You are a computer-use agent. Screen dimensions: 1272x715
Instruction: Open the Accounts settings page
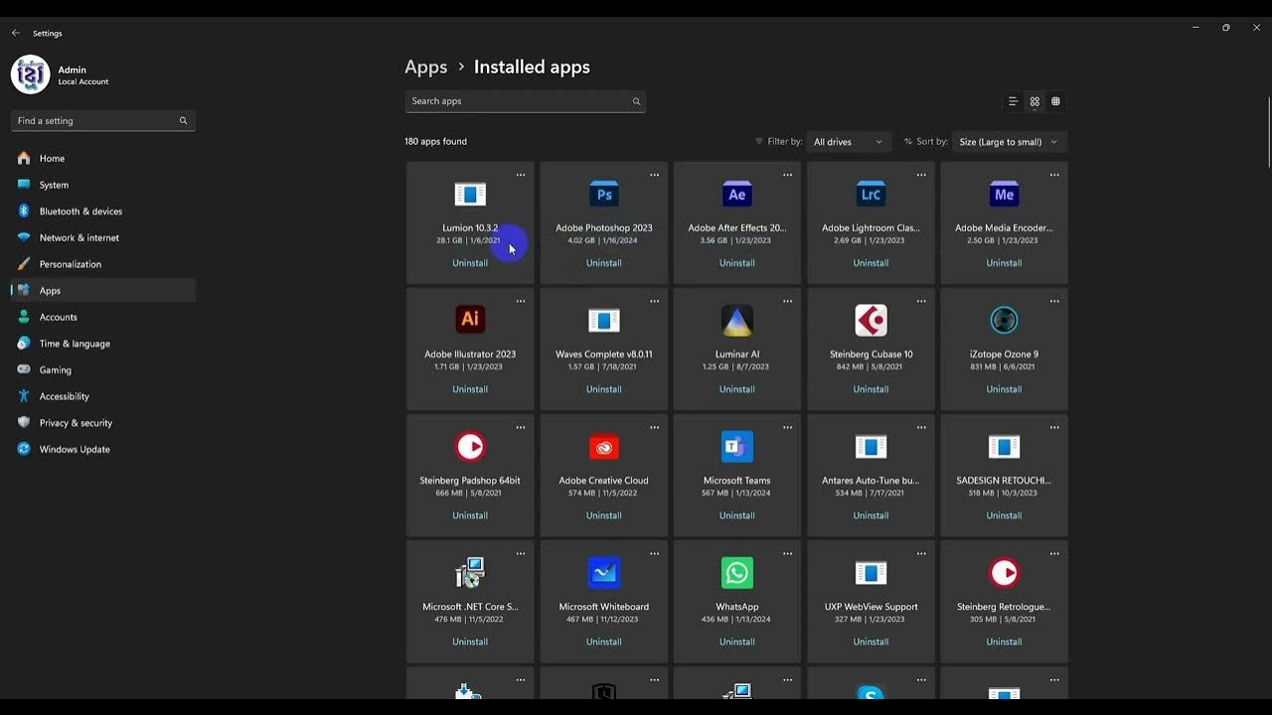pyautogui.click(x=103, y=317)
